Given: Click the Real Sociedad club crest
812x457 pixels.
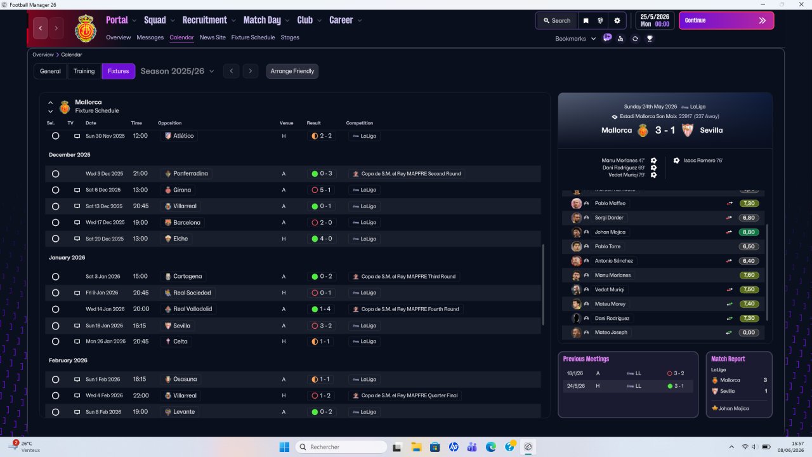Looking at the screenshot, I should coord(168,293).
